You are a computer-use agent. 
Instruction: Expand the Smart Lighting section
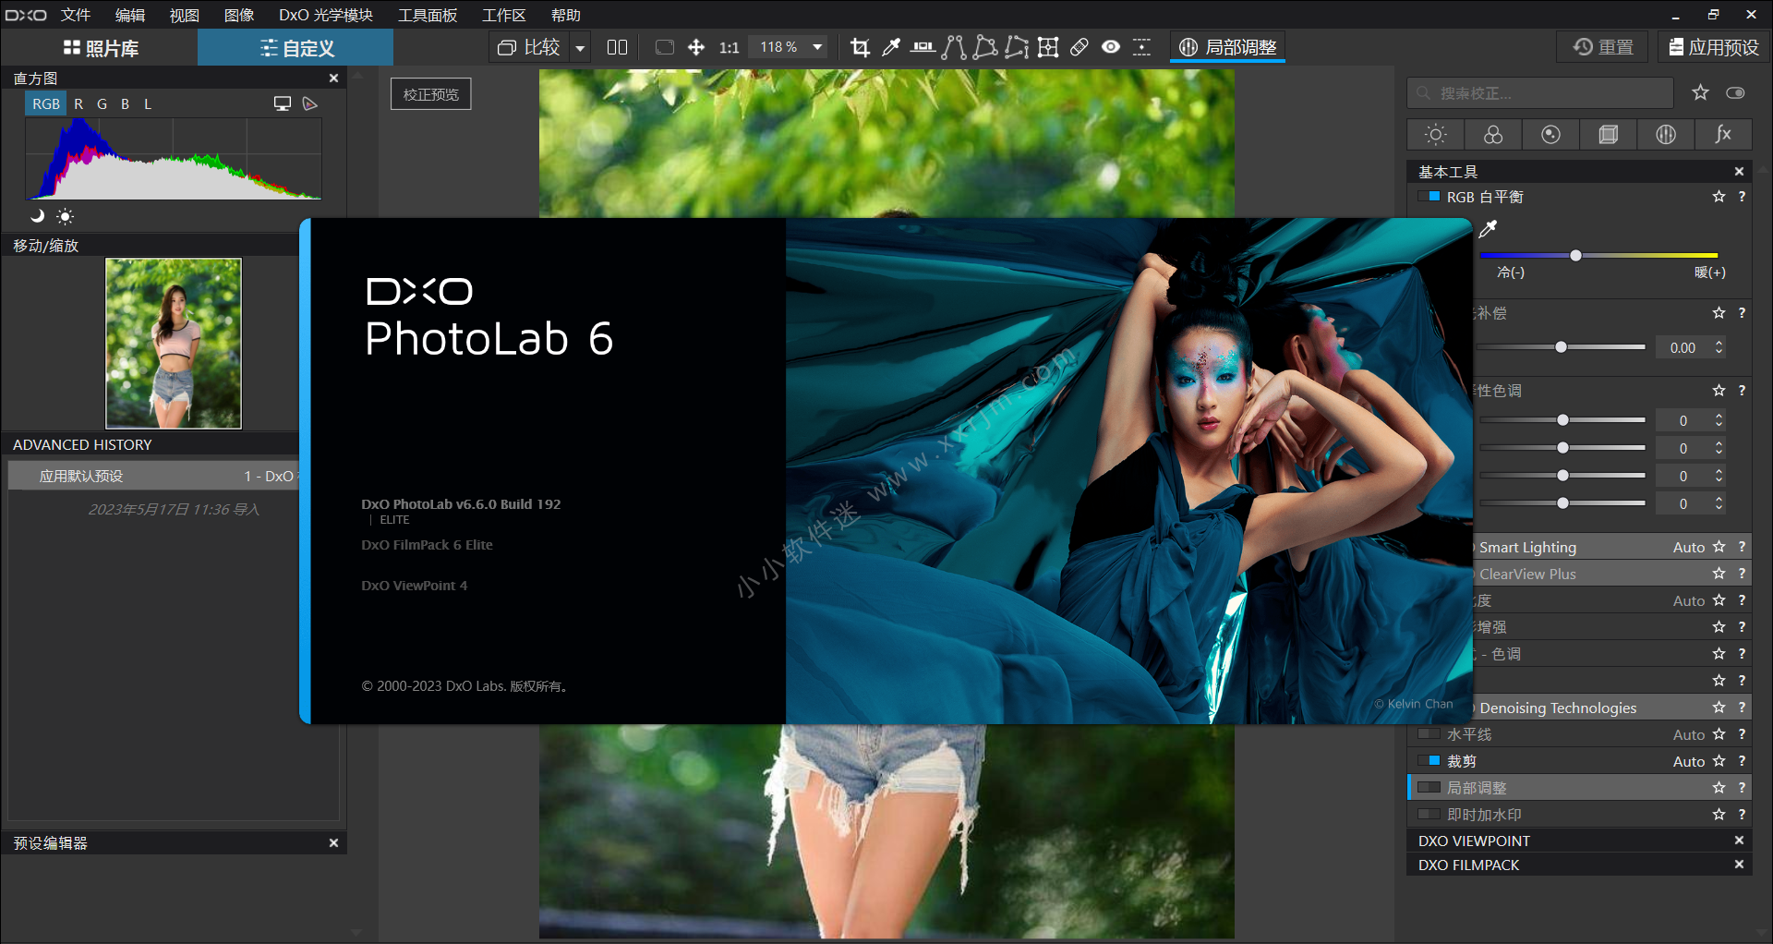pyautogui.click(x=1526, y=547)
